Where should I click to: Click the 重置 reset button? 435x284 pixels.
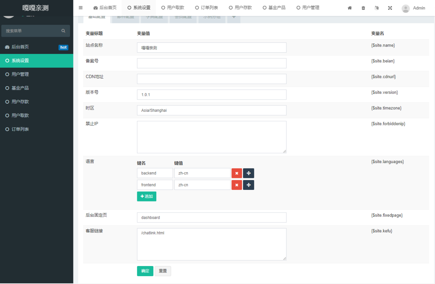[x=163, y=271]
